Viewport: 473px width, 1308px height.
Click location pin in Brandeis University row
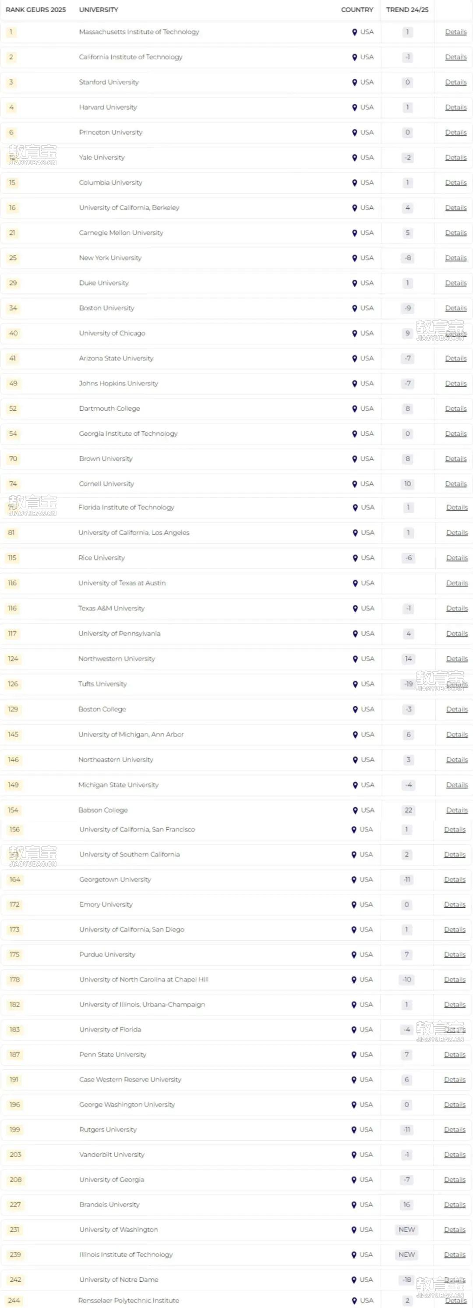tap(354, 1205)
